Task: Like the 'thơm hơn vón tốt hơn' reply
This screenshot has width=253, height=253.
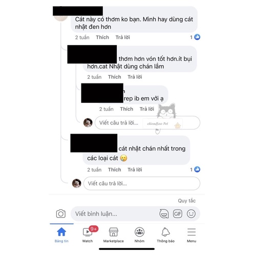Action: click(114, 77)
